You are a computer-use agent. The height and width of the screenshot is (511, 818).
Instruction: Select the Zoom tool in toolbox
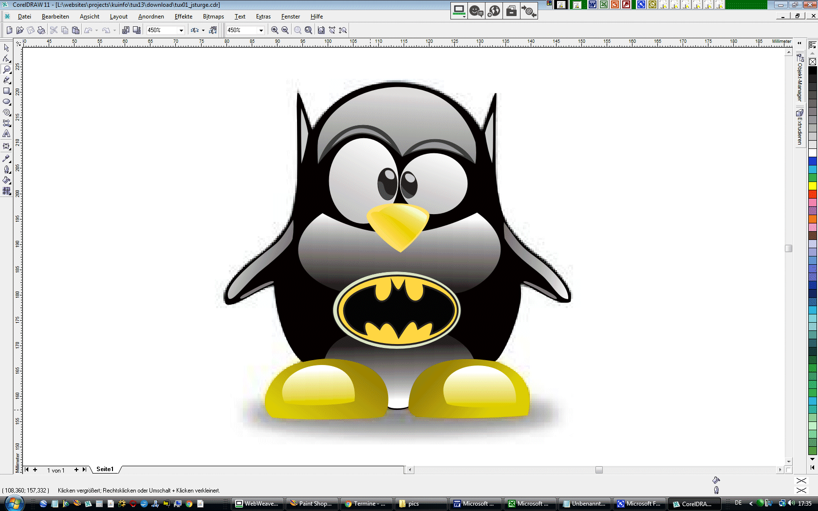[6, 70]
